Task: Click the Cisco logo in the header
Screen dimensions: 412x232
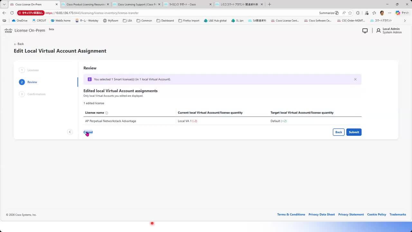Action: 8,31
